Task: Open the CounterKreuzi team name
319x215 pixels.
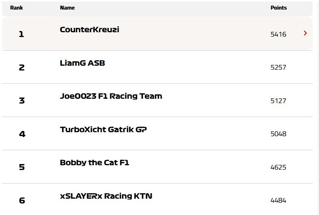Action: click(x=89, y=30)
